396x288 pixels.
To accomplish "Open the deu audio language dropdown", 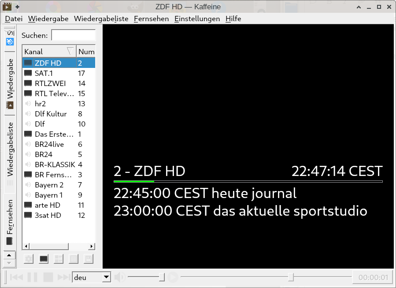I will point(92,277).
